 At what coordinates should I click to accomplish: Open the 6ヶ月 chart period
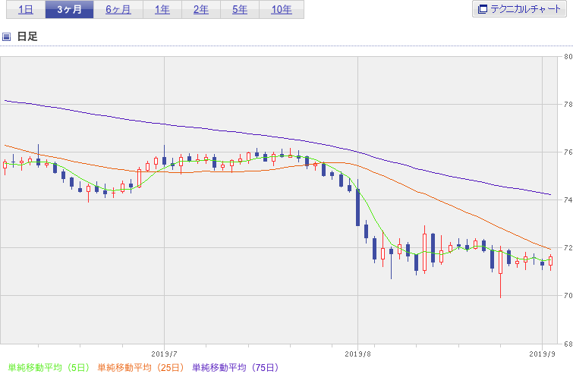click(118, 10)
